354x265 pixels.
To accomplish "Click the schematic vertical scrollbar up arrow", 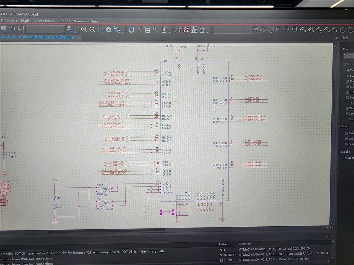I will (335, 47).
